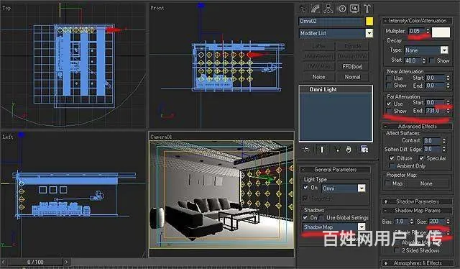Click the Front viewport label

point(157,8)
